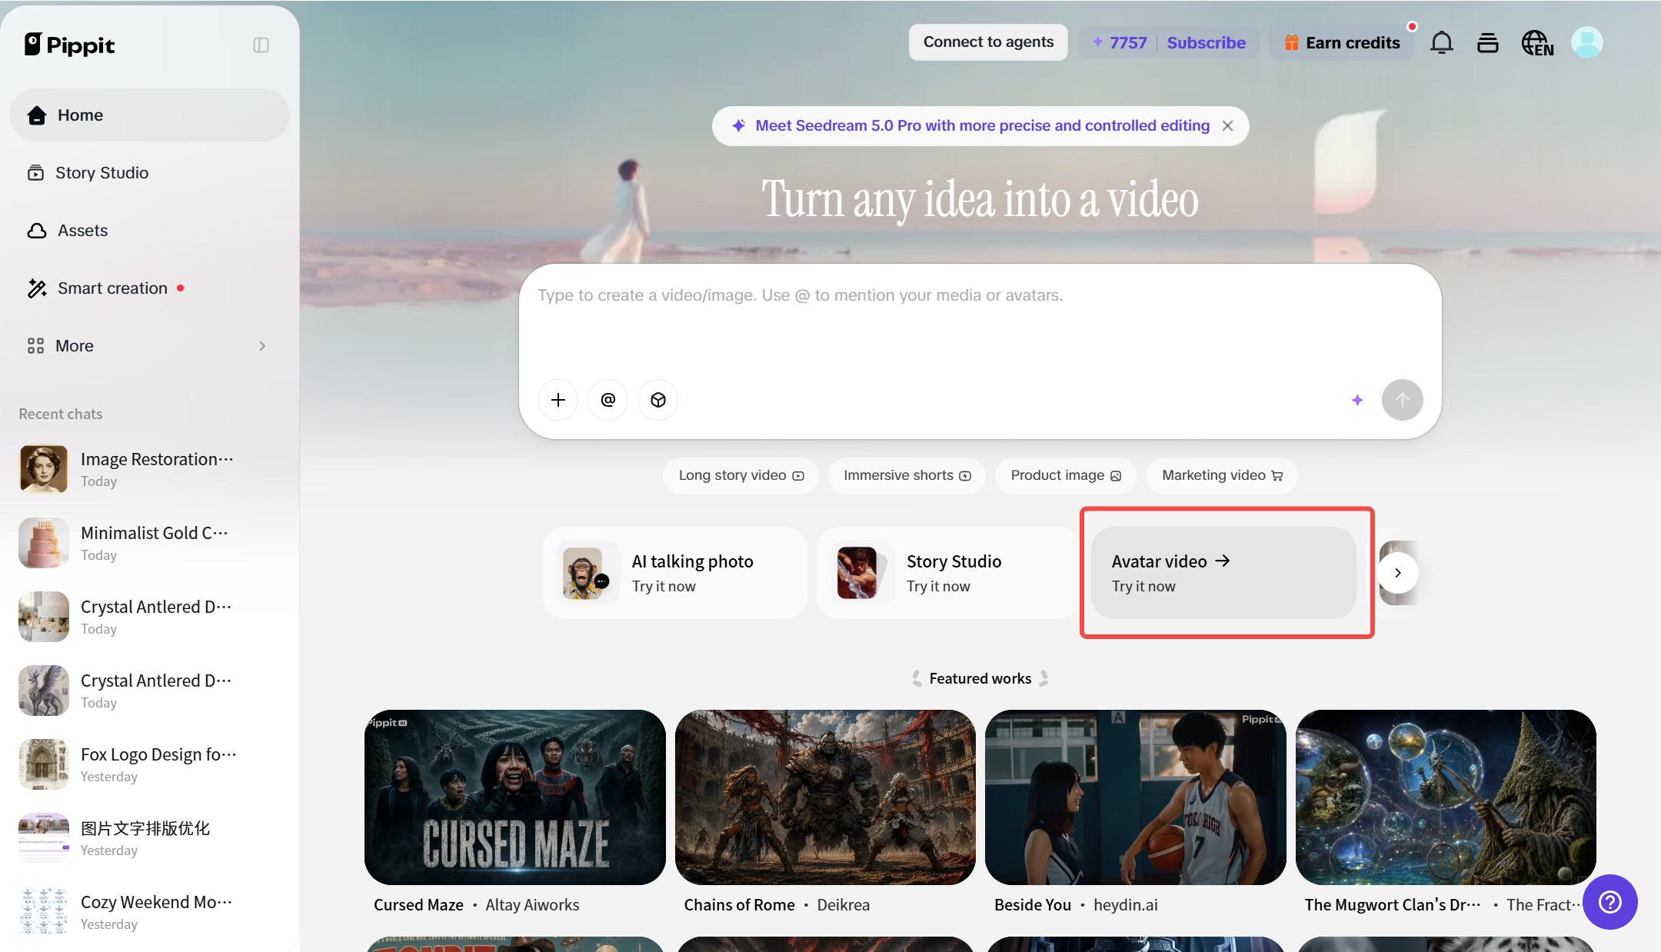Open the Chains of Rome thumbnail
Screen dimensions: 1661x952
(x=825, y=797)
